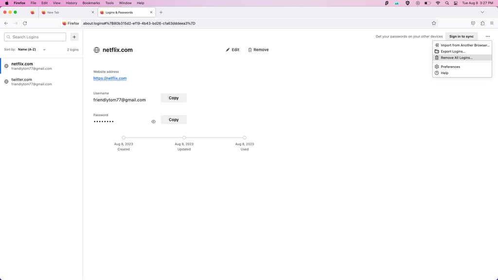
Task: Click the '2 logins' count text
Action: pos(73,50)
